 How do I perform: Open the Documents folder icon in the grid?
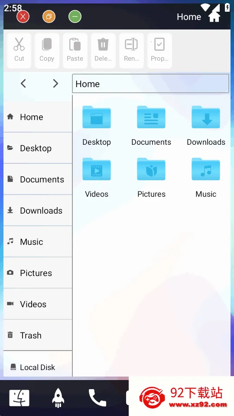click(151, 117)
